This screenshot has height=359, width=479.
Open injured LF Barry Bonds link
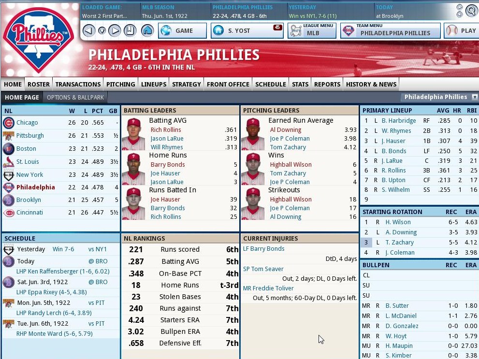(263, 249)
